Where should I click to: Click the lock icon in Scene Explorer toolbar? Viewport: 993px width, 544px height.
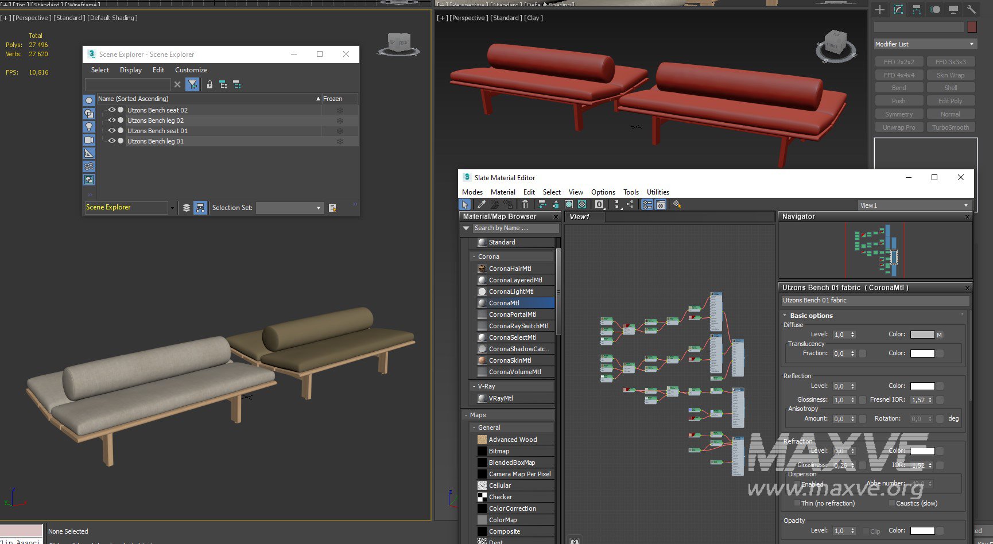210,85
